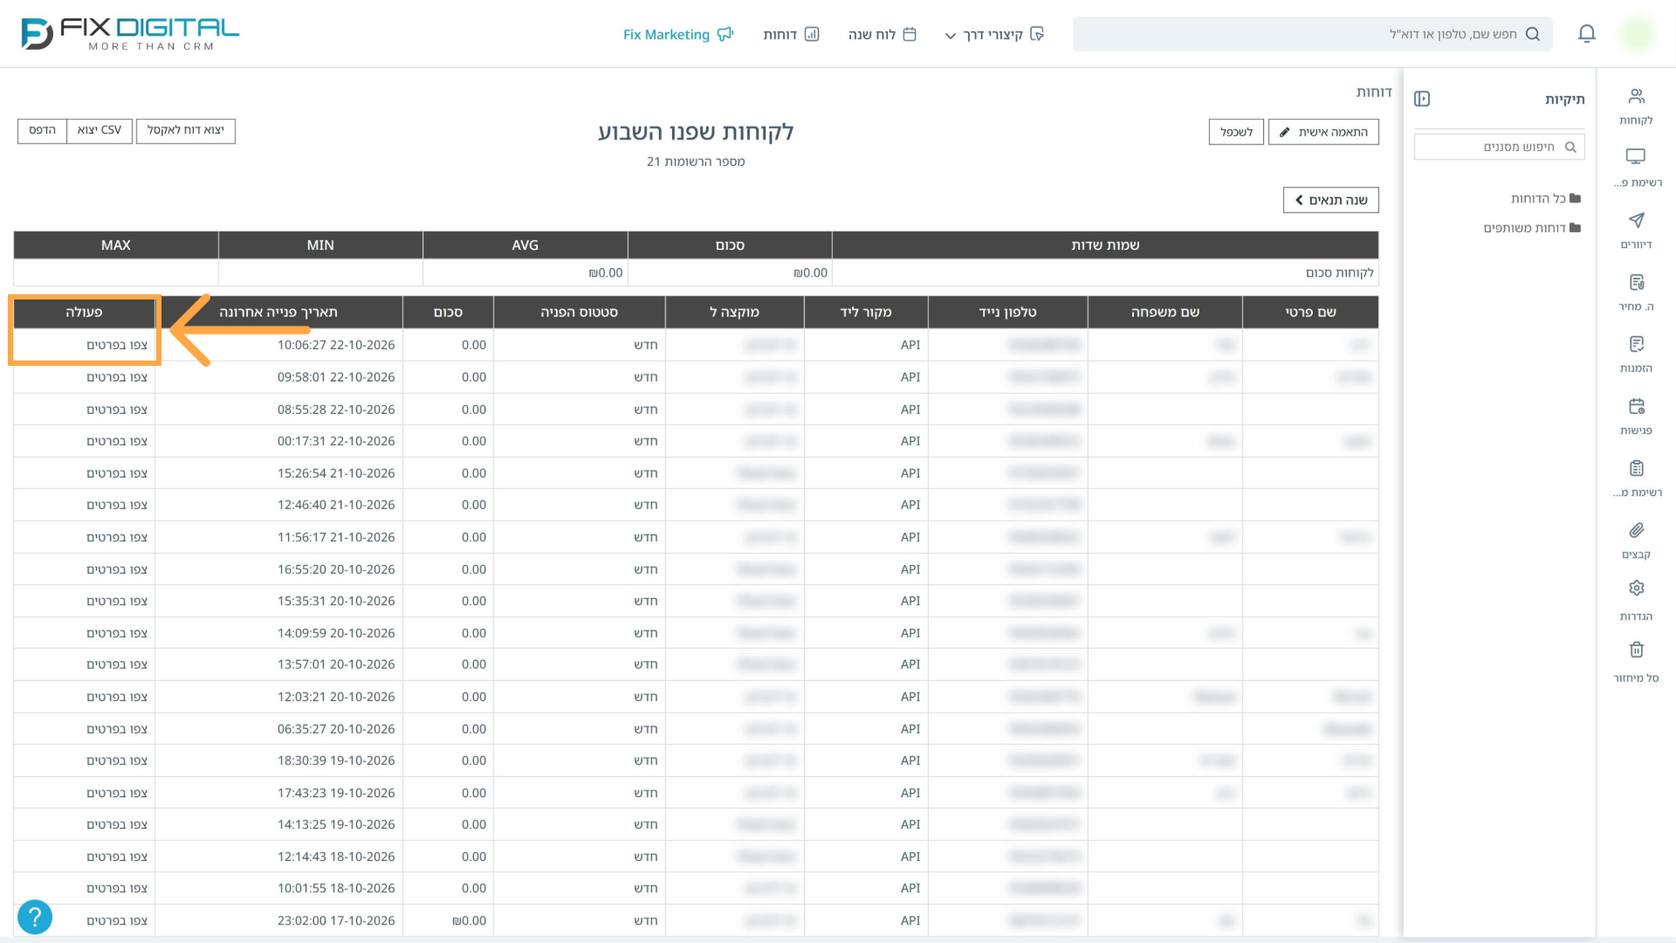Open the סל מיחזור recycle bin icon

coord(1637,650)
